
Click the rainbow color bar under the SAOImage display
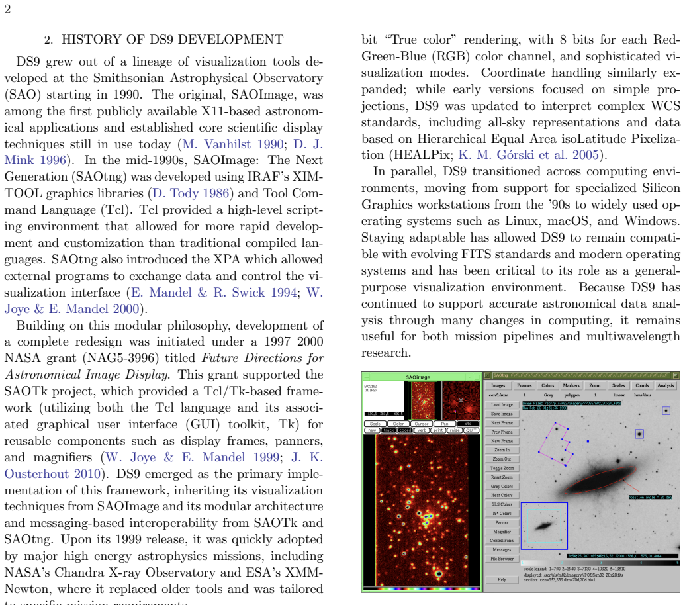(x=422, y=589)
